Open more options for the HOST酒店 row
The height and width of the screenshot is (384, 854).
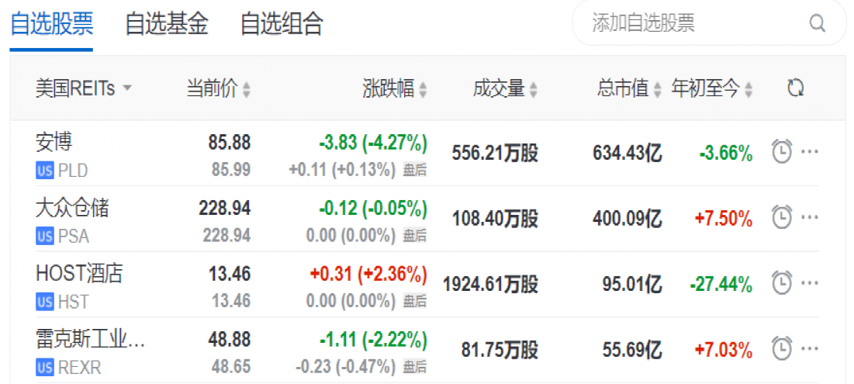pyautogui.click(x=810, y=282)
